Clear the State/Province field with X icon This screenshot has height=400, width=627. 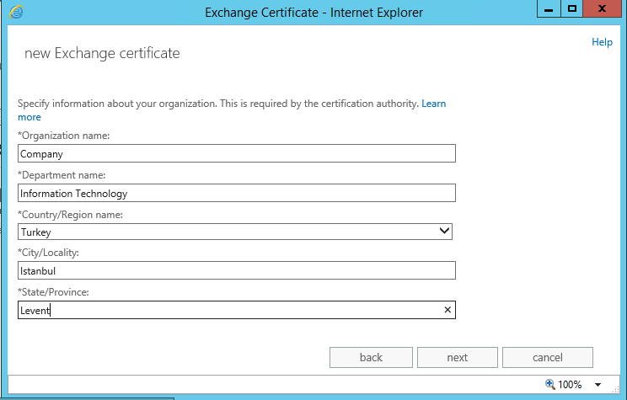pos(447,310)
